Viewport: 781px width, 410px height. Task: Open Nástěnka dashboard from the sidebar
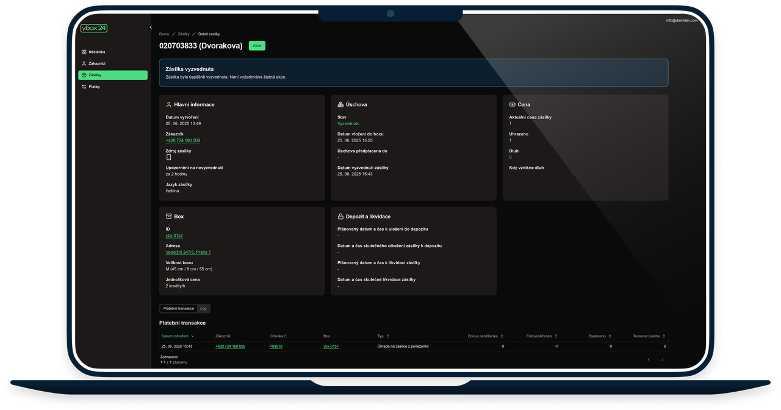96,52
